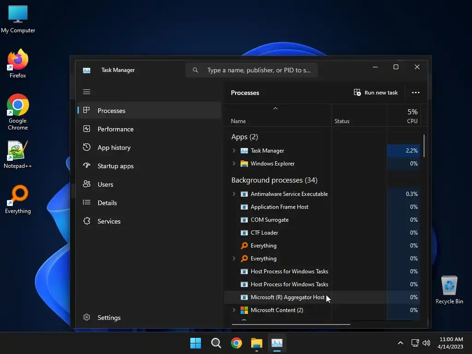The height and width of the screenshot is (354, 472).
Task: Open the Windows Start menu button
Action: point(195,343)
